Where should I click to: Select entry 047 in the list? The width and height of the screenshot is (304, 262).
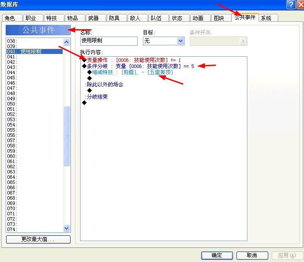pyautogui.click(x=34, y=88)
